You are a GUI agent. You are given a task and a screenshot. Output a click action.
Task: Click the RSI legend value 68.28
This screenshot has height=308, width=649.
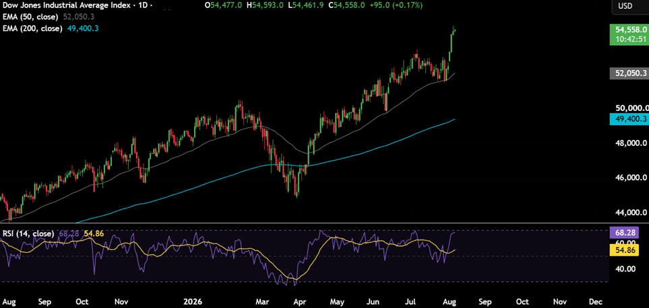coord(68,233)
